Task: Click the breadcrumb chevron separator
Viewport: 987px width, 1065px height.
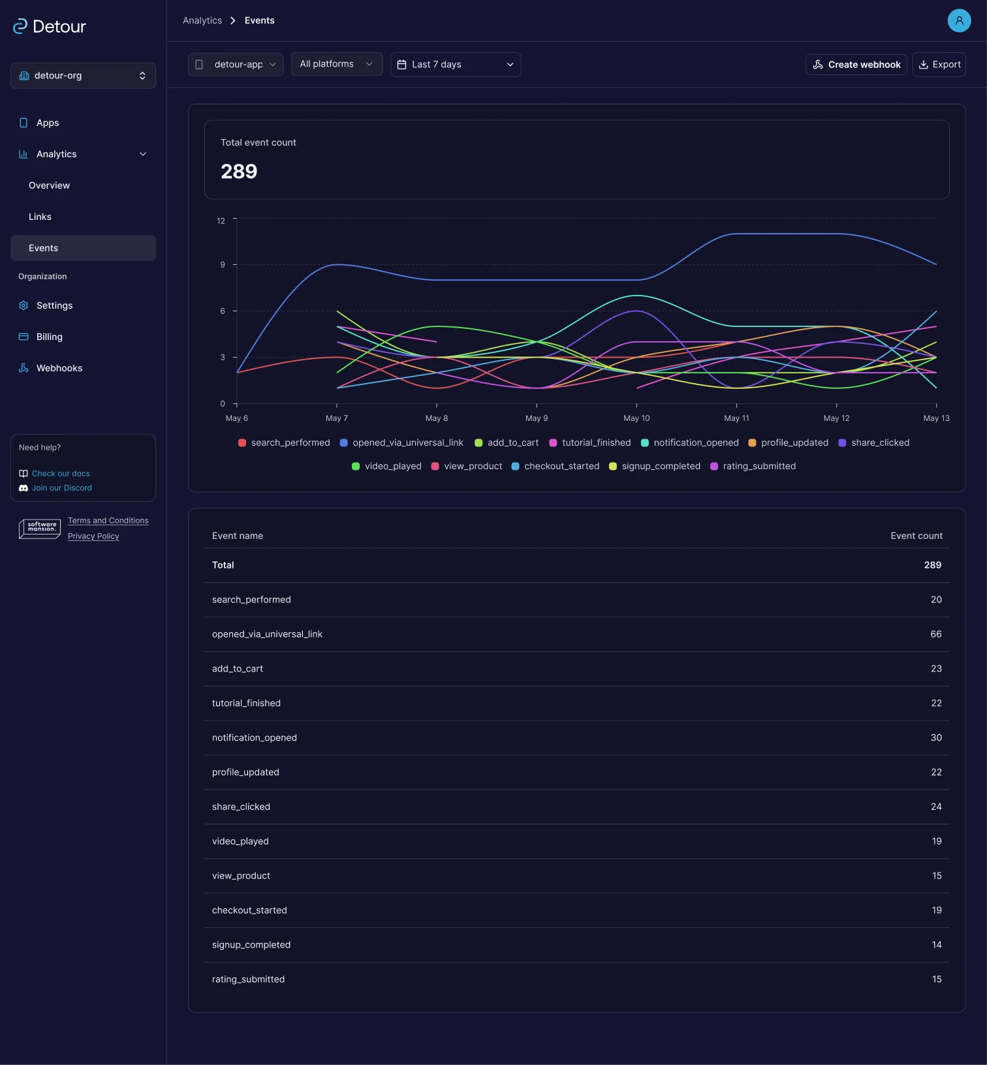Action: [x=233, y=21]
